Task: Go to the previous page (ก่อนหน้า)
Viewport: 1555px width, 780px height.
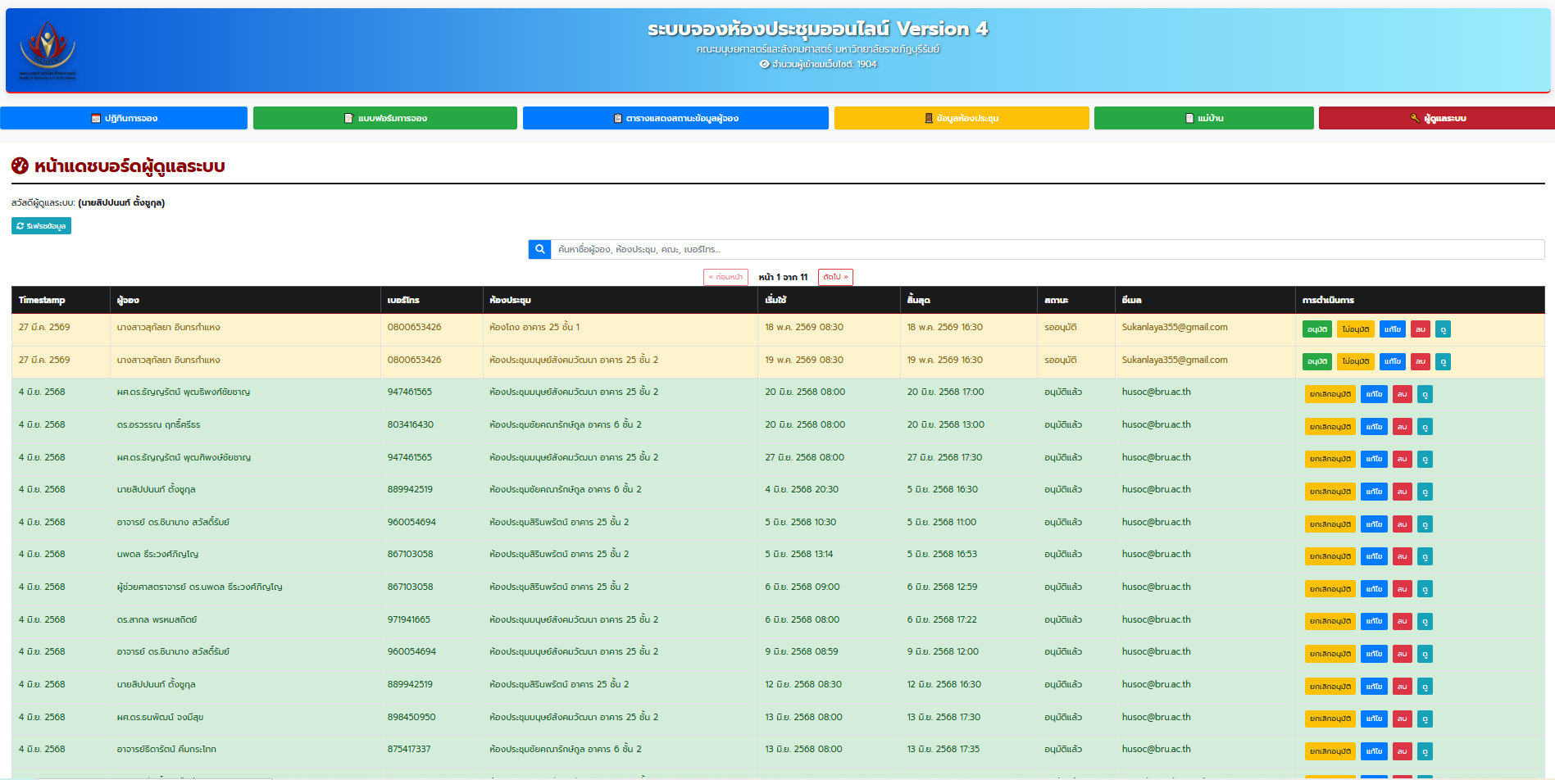Action: (725, 277)
